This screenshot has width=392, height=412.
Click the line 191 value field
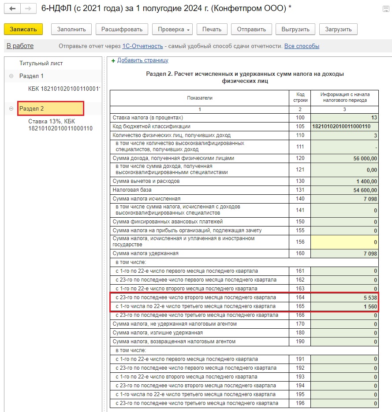click(344, 359)
